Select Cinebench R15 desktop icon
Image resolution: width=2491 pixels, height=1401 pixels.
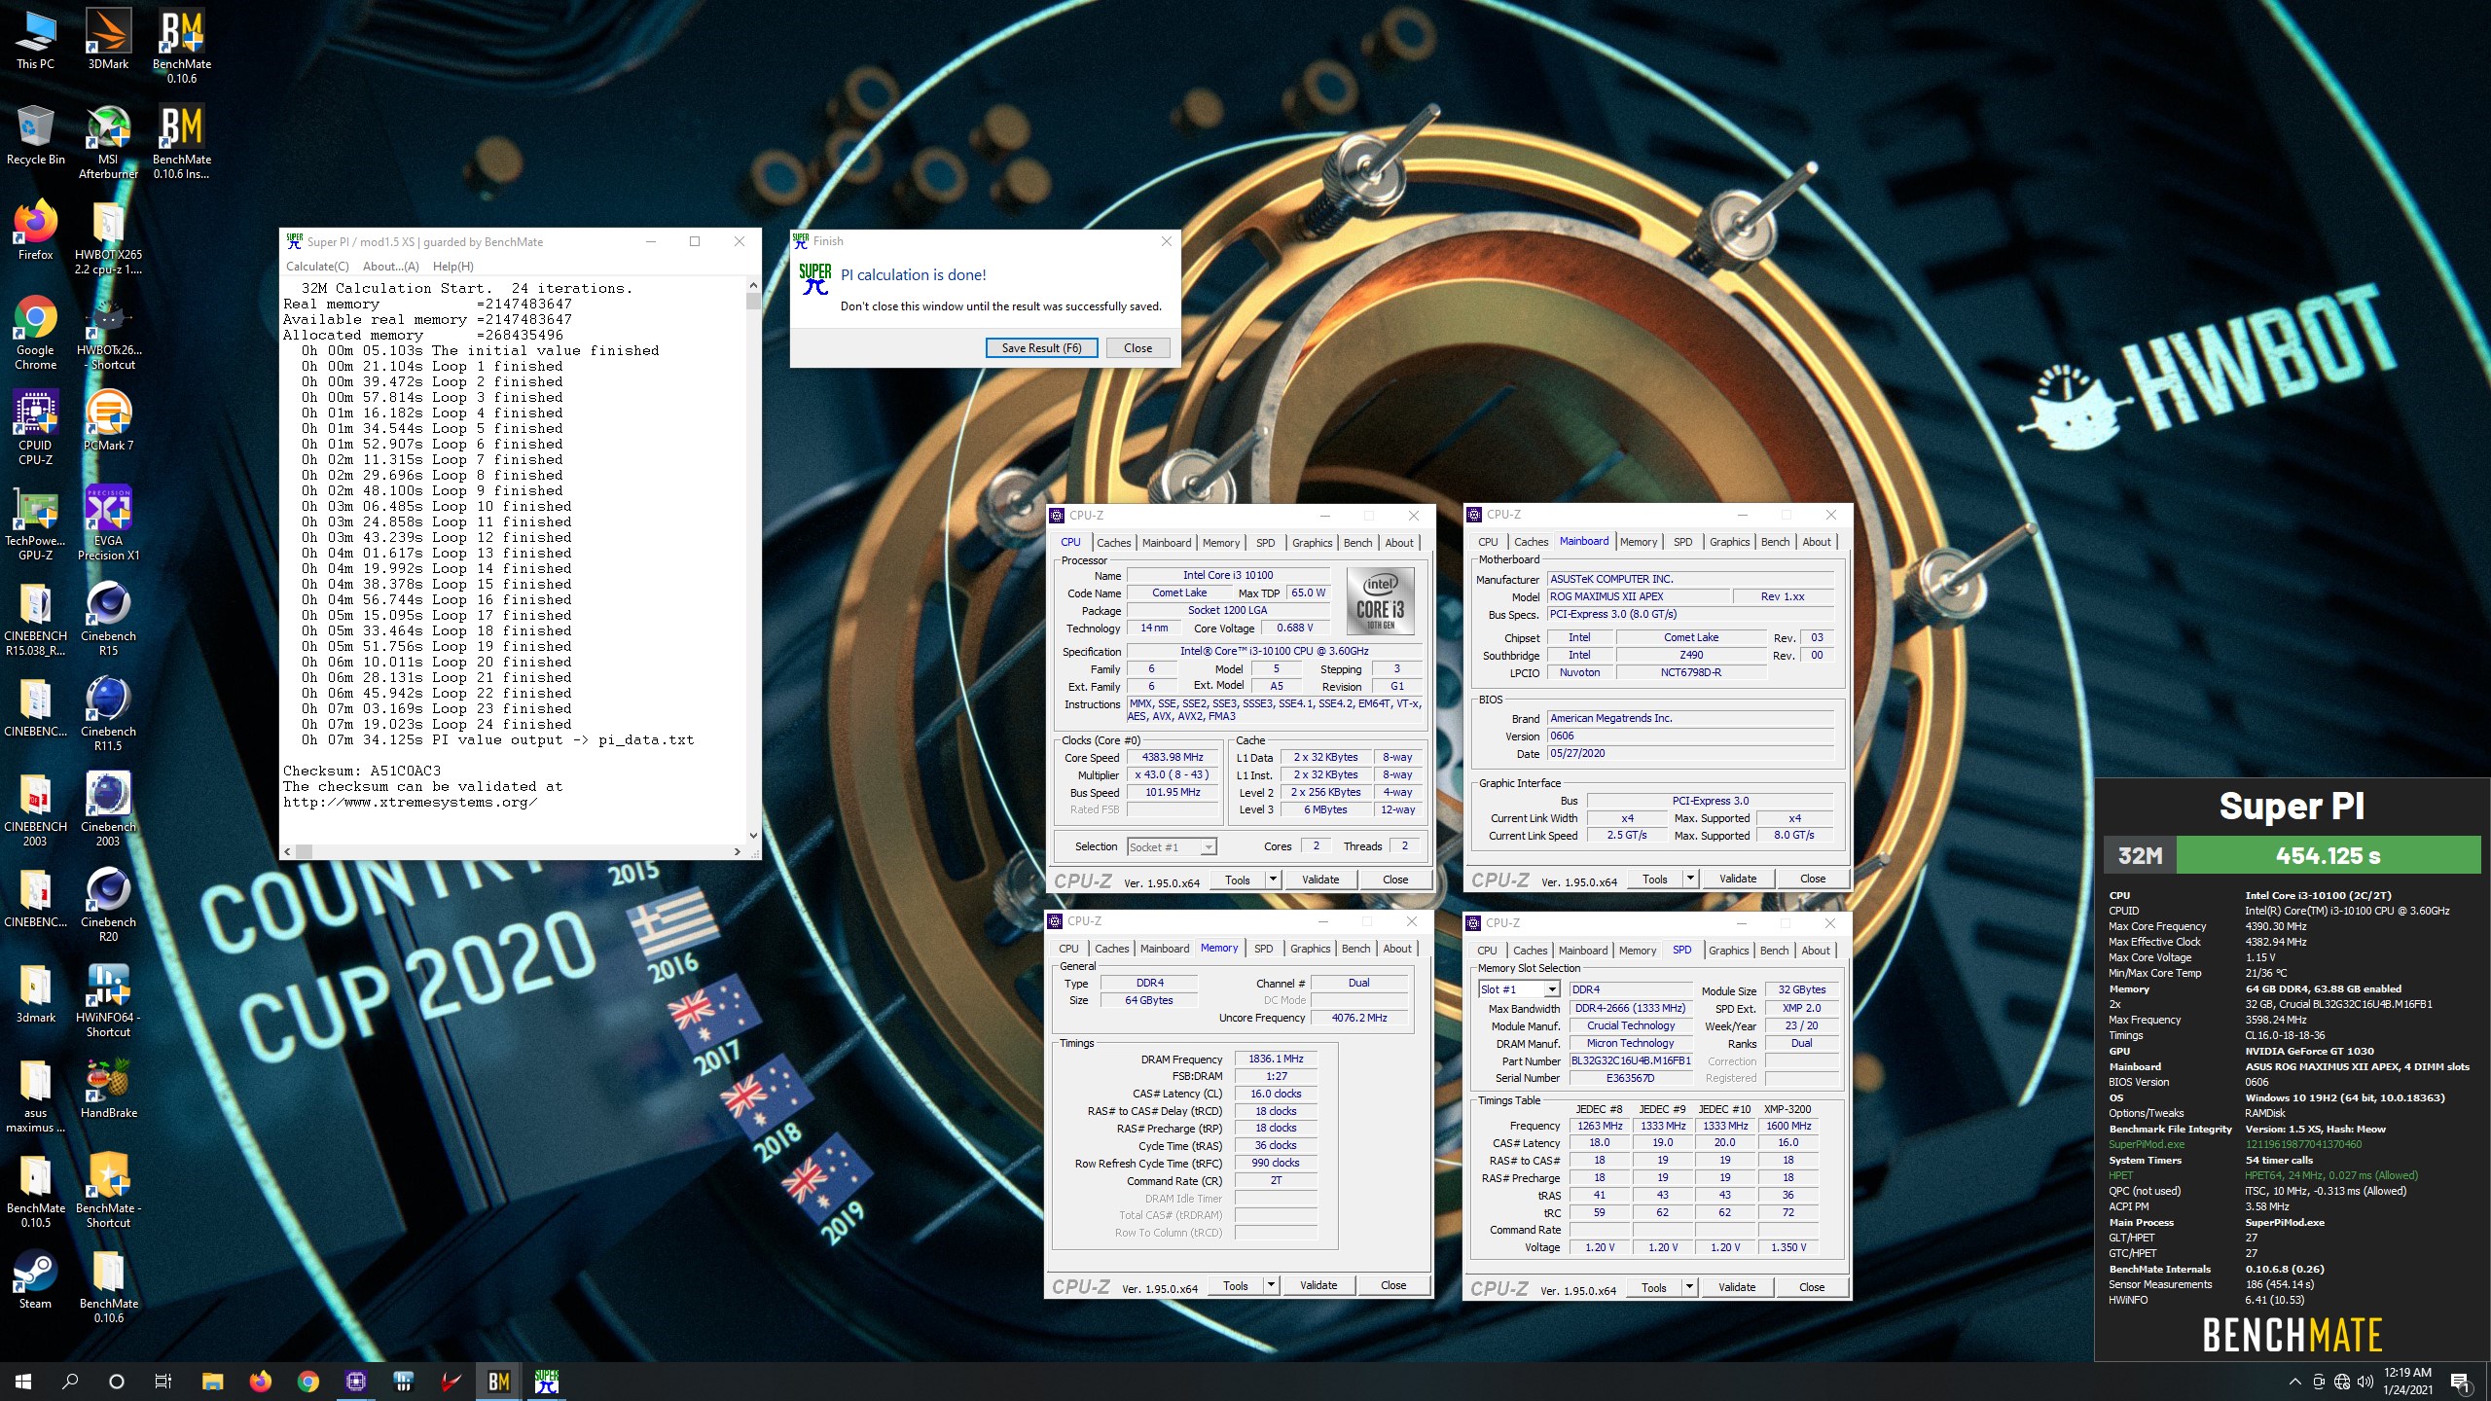108,618
